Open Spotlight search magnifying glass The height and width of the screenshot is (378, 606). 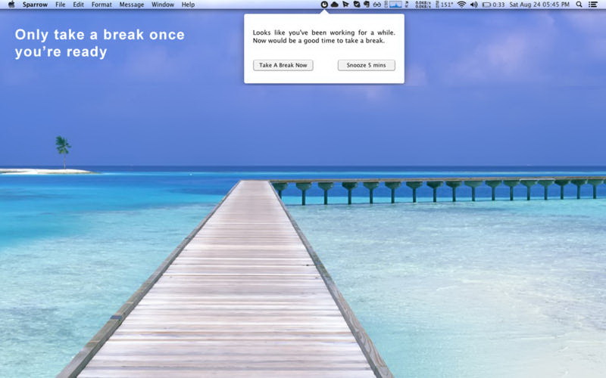pyautogui.click(x=579, y=5)
